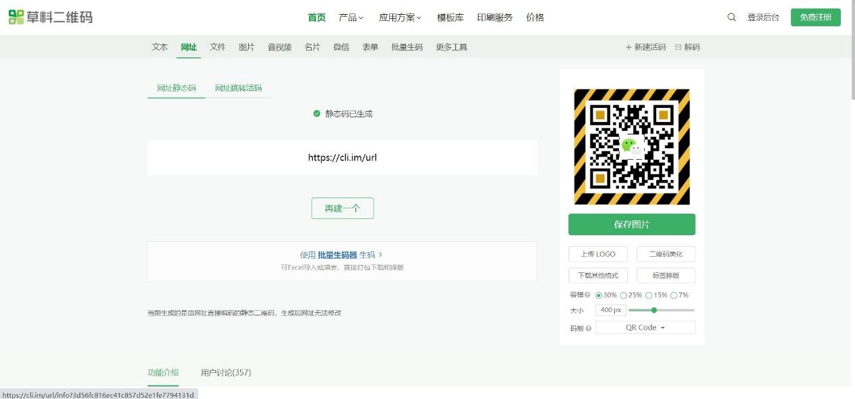This screenshot has width=855, height=399.
Task: Click the QR size slider handle
Action: coord(654,310)
